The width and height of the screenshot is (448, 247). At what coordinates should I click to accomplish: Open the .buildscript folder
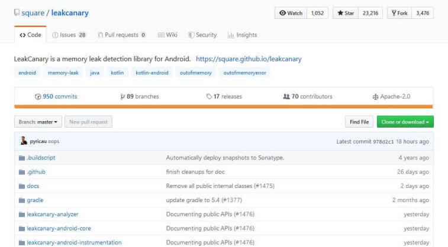(41, 158)
